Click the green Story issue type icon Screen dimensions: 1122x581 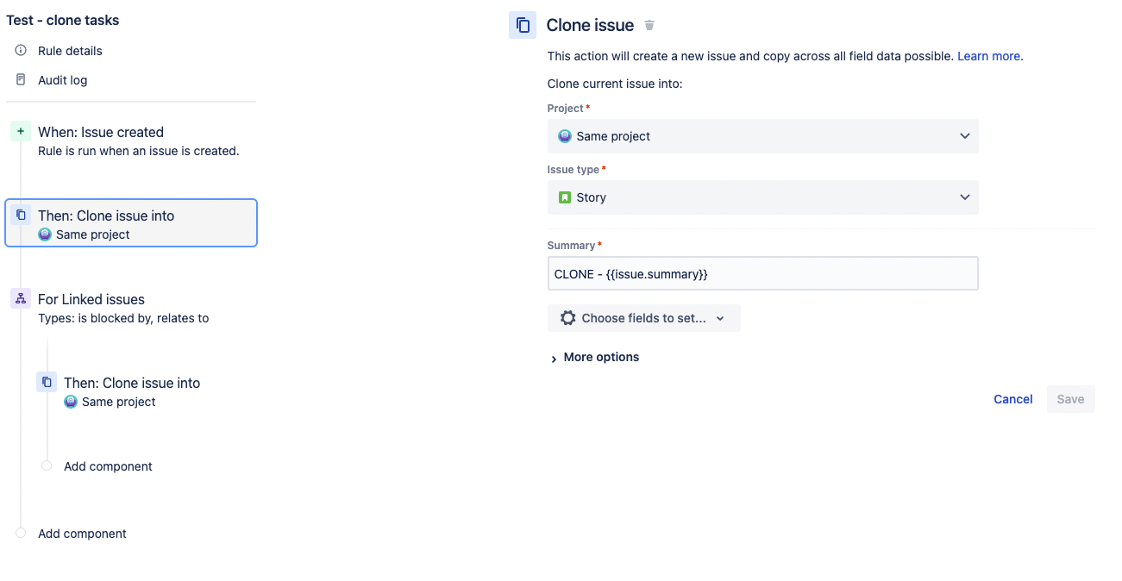click(566, 197)
